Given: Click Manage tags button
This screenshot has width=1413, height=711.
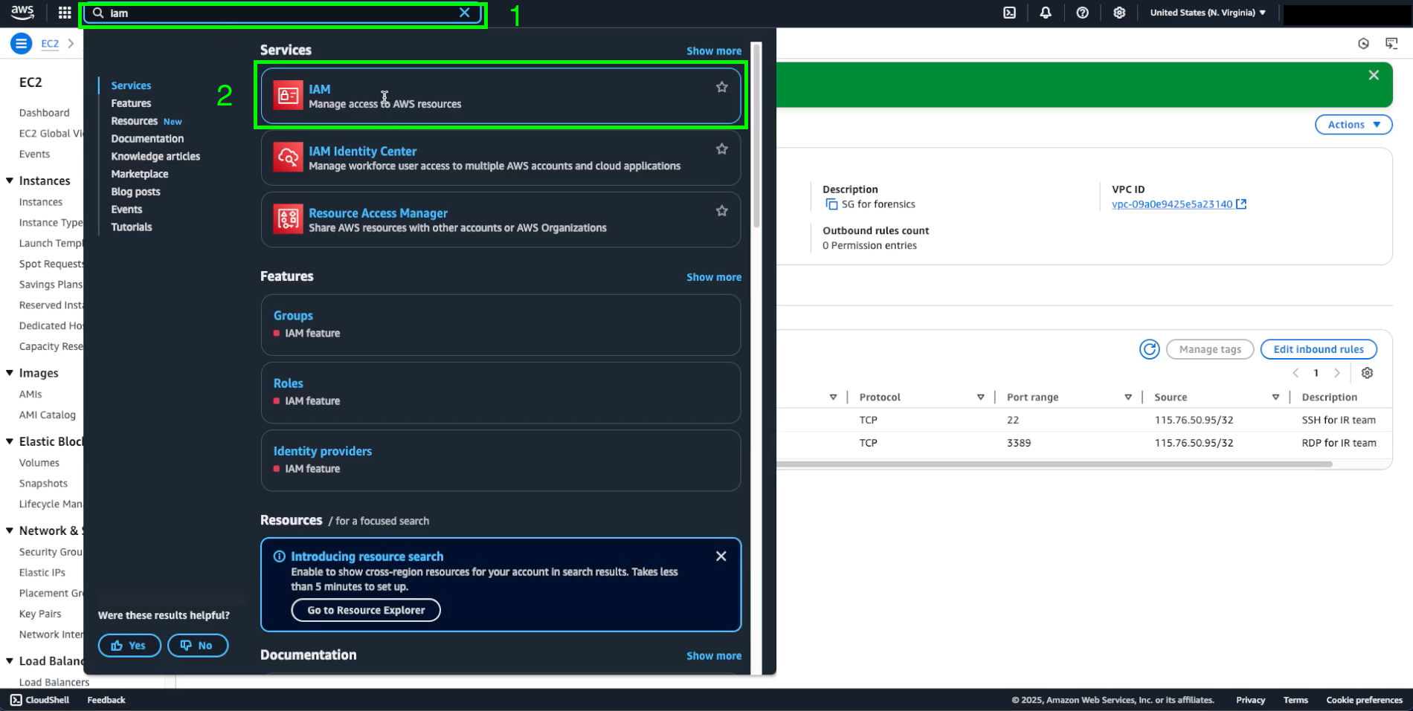Looking at the screenshot, I should [x=1210, y=349].
